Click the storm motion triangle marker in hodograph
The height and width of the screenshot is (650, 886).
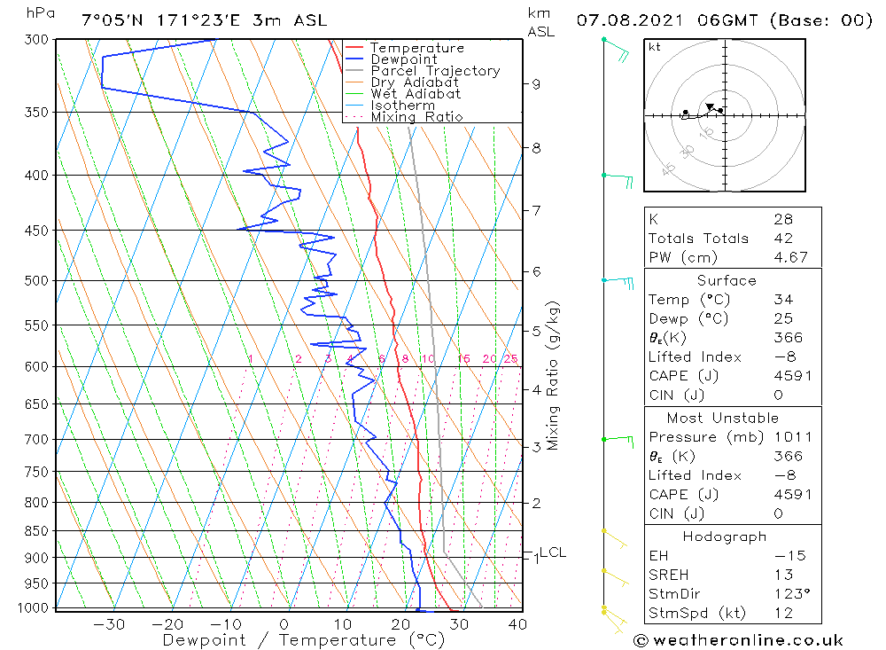click(710, 106)
